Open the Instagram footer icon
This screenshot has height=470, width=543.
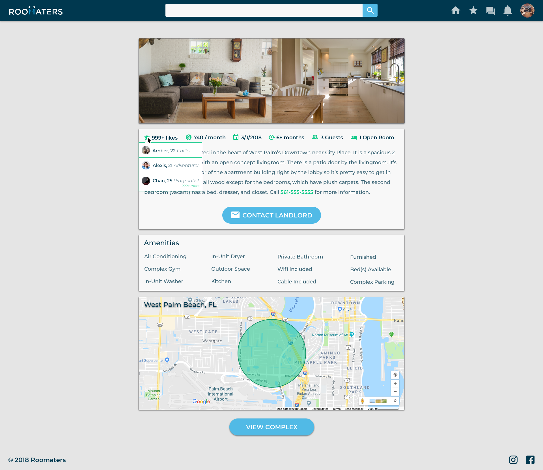[513, 460]
